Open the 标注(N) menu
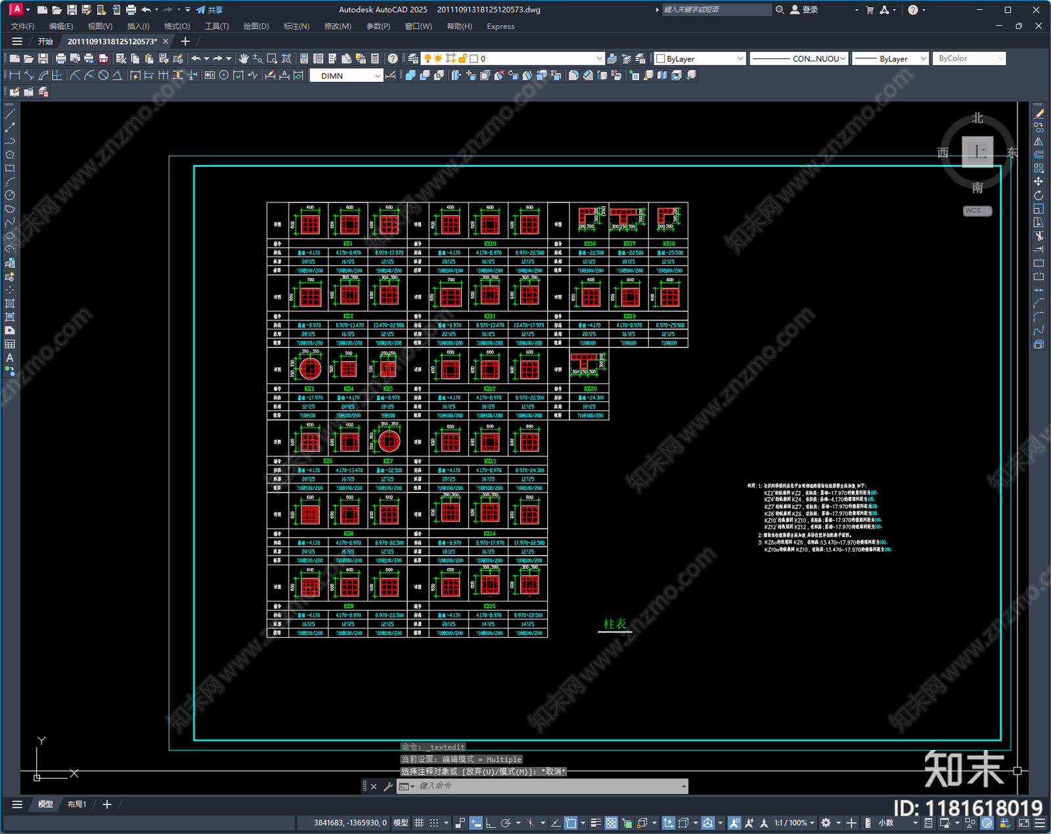The height and width of the screenshot is (834, 1051). tap(296, 26)
